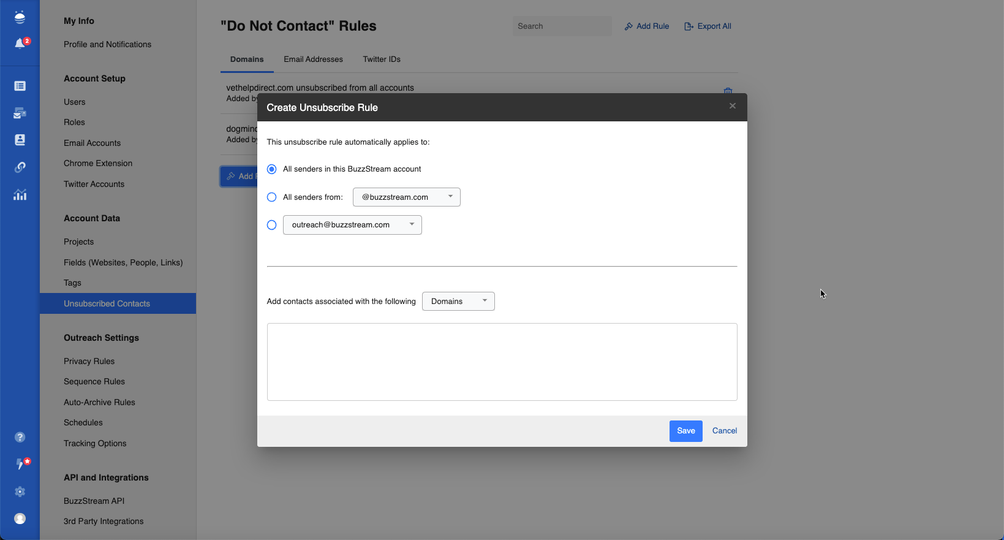Click the list view icon in sidebar
The image size is (1004, 540).
click(x=20, y=86)
